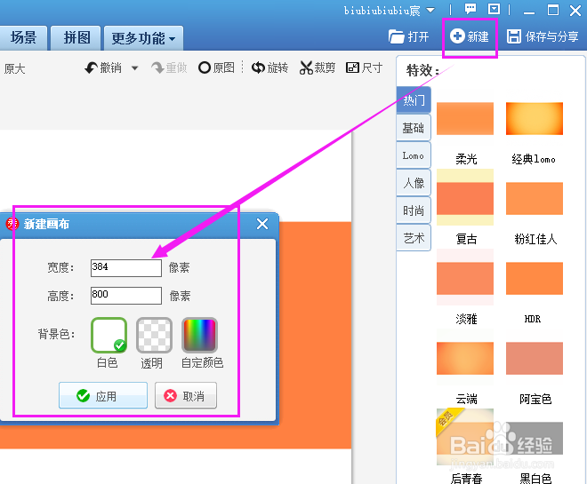This screenshot has height=484, width=587.
Task: Click 保存与分享 save and share
Action: tap(543, 36)
